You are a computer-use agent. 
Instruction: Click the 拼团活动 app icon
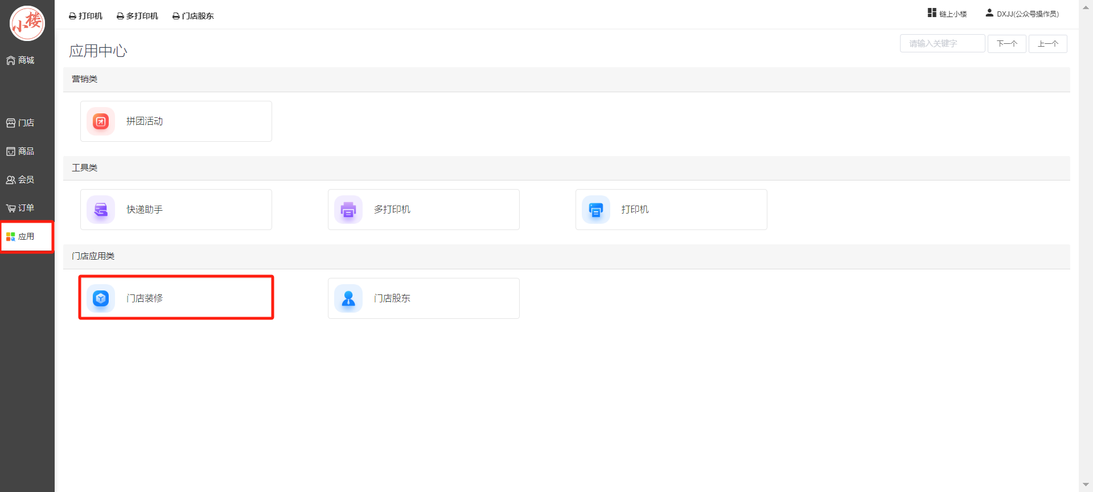101,121
